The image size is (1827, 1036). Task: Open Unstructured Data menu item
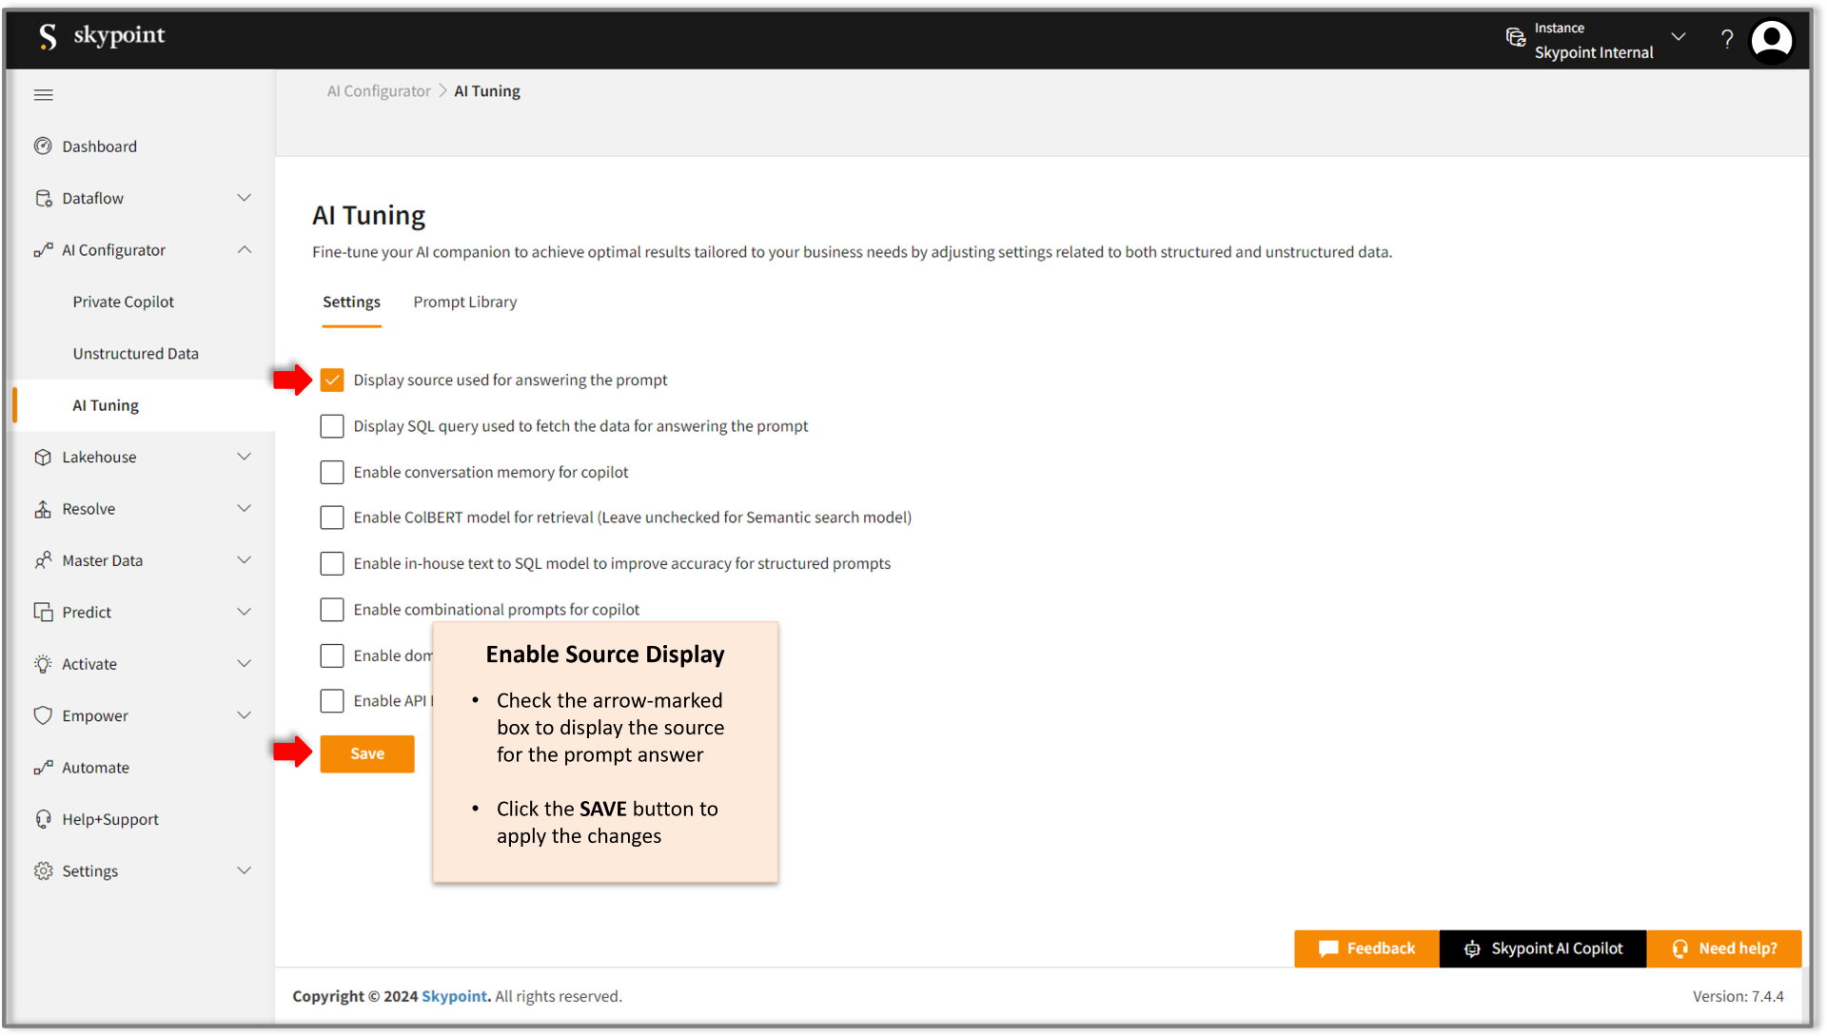click(x=136, y=354)
